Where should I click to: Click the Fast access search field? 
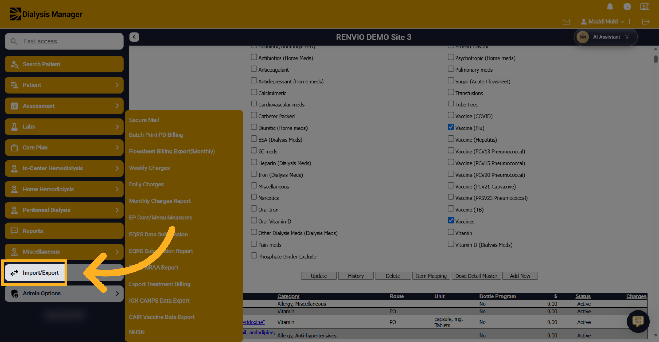[x=64, y=41]
